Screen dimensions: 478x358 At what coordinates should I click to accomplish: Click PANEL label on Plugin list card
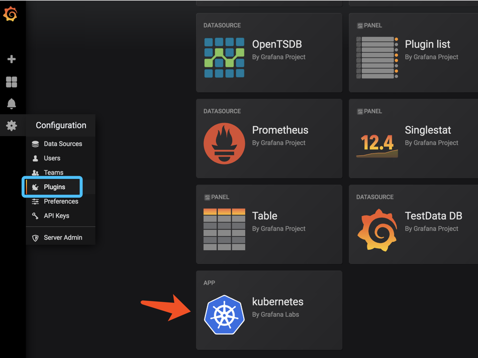click(373, 25)
